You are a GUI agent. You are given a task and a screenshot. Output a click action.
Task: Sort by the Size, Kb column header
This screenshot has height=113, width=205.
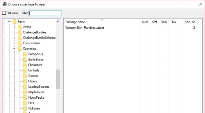click(188, 22)
